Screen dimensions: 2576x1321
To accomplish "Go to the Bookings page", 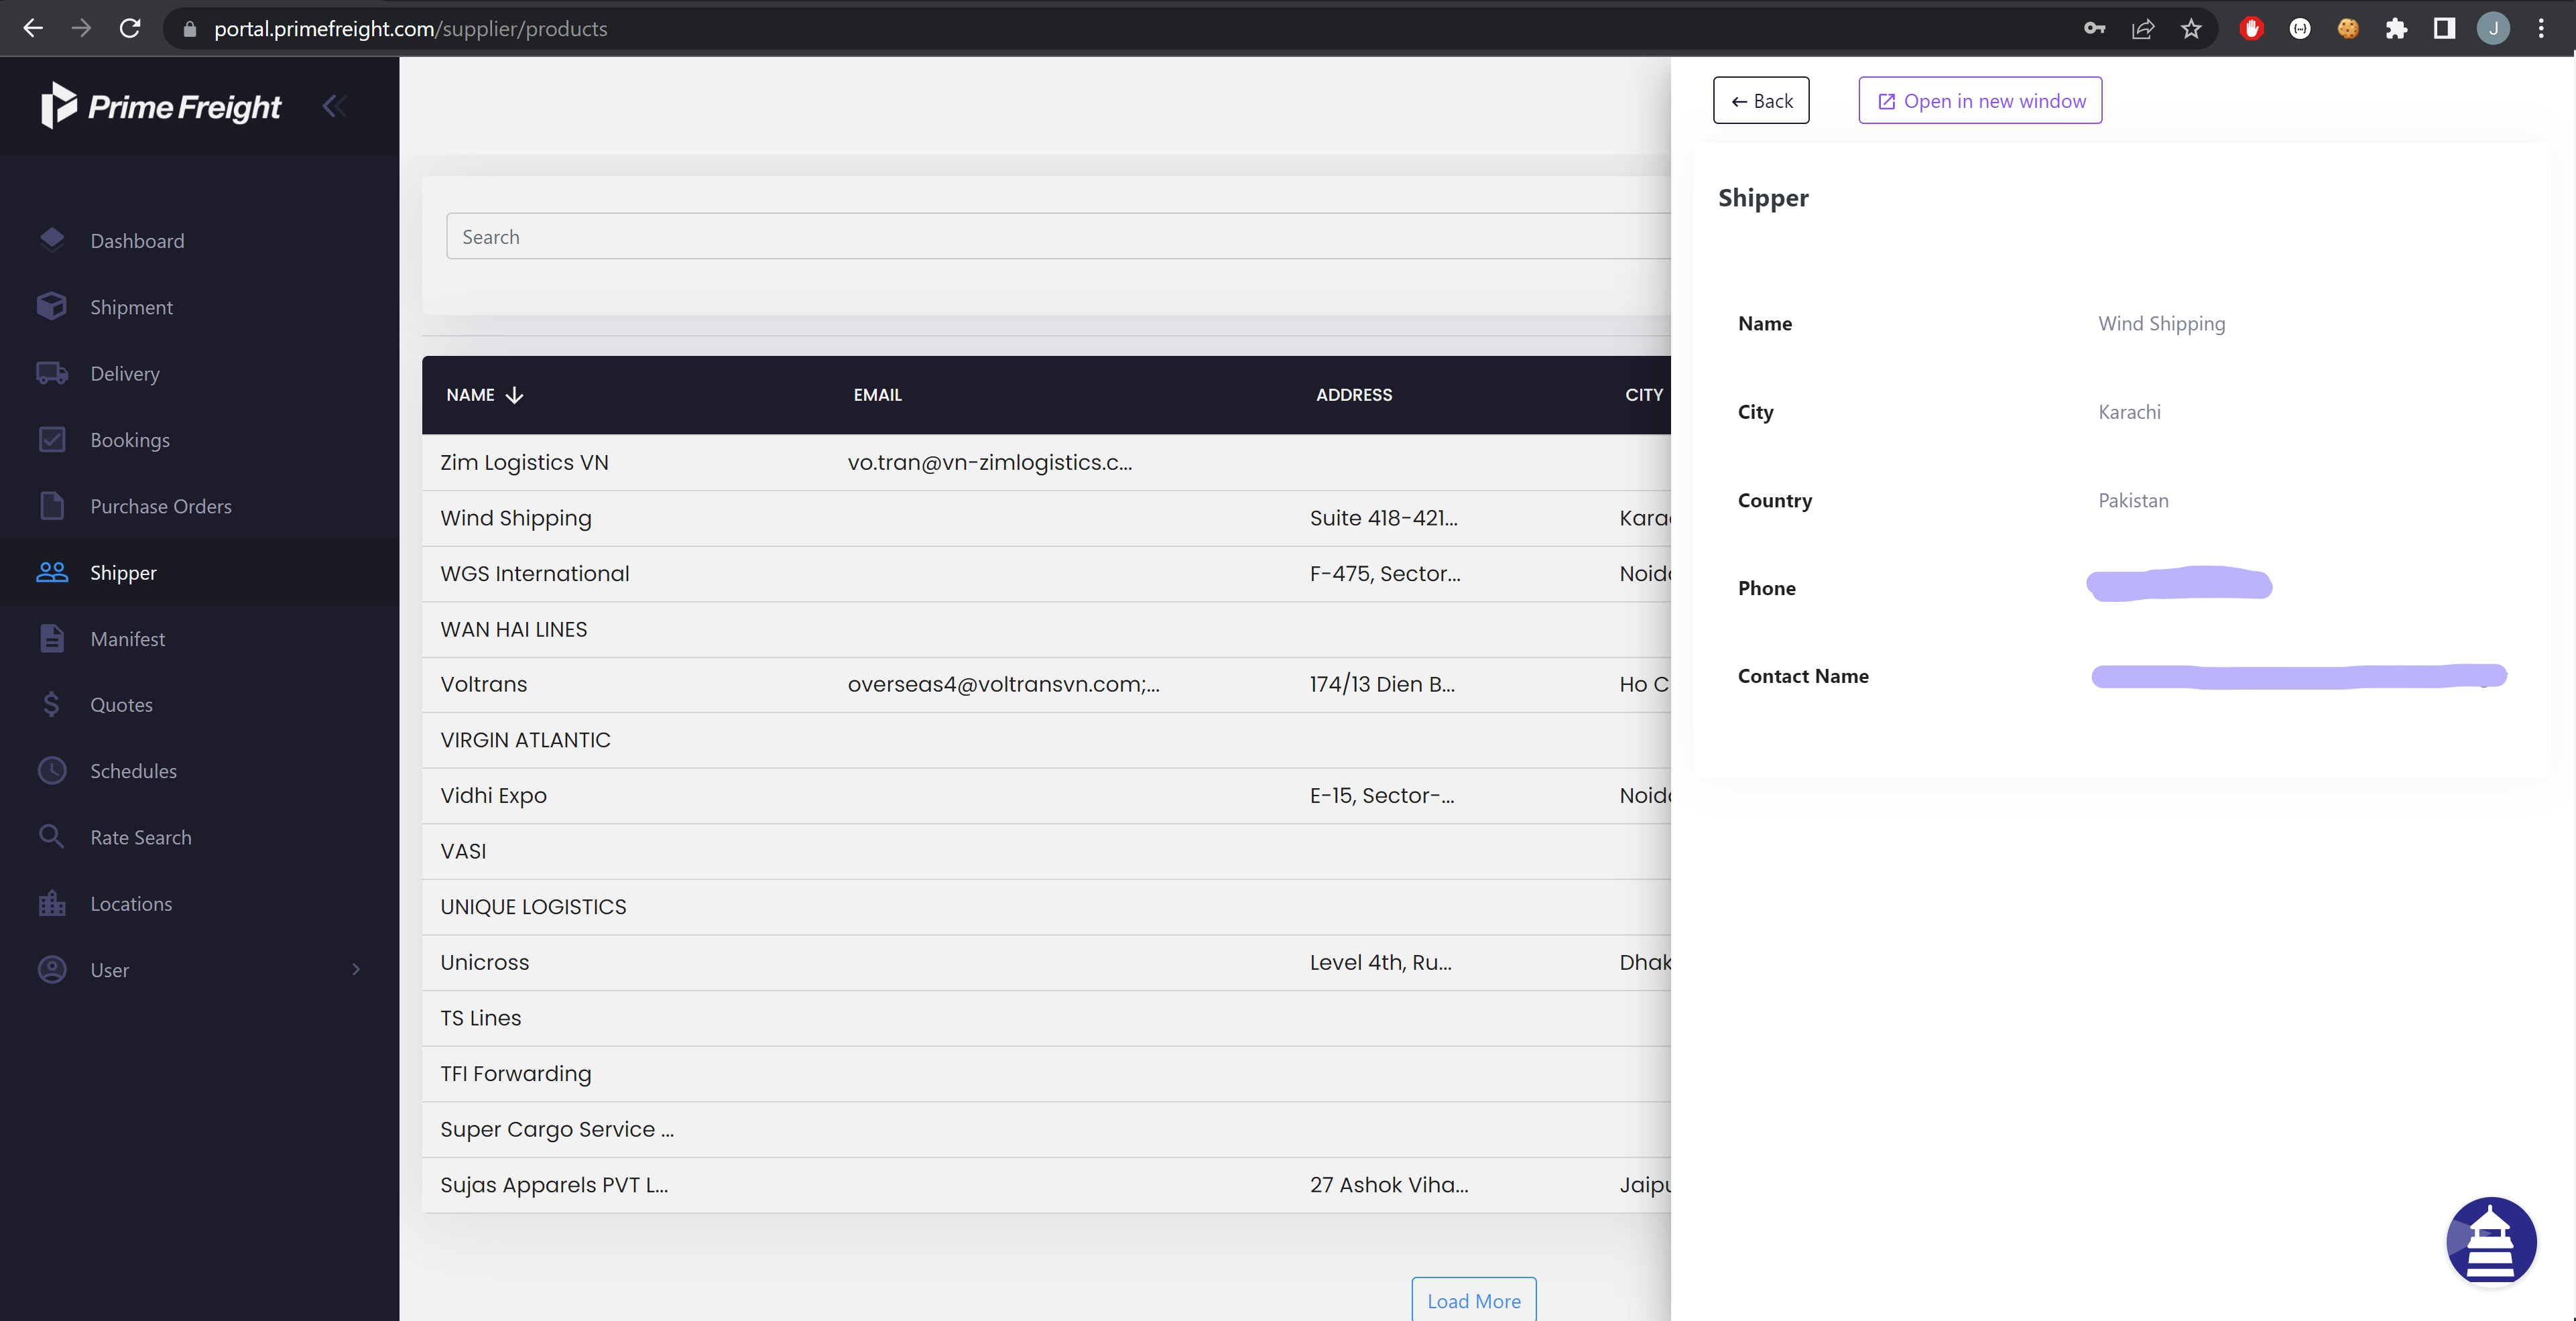I will coord(130,440).
